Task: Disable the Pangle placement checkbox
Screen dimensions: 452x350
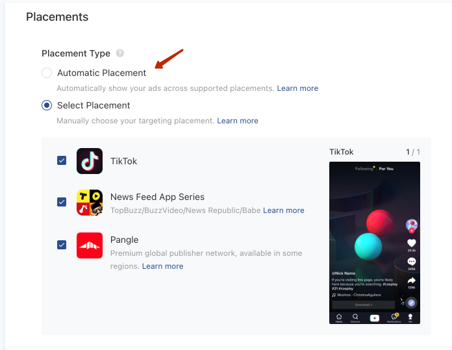Action: tap(62, 245)
